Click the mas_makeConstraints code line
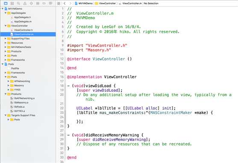238x163 pixels. (144, 113)
